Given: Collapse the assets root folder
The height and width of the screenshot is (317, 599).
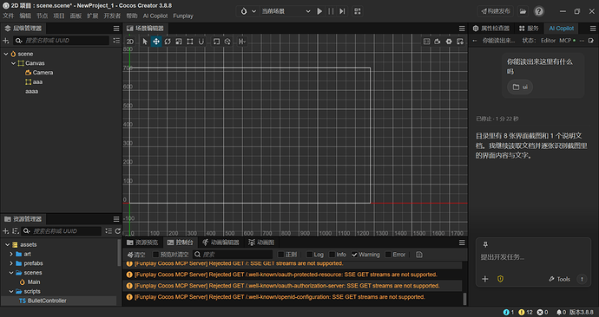Looking at the screenshot, I should click(7, 244).
